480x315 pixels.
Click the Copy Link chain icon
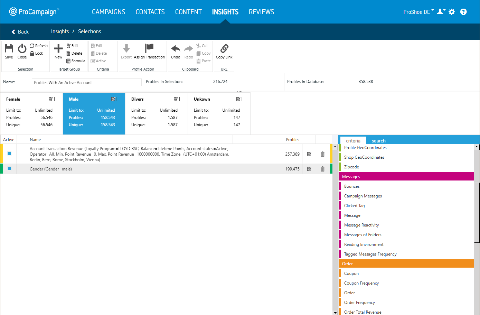tap(224, 49)
